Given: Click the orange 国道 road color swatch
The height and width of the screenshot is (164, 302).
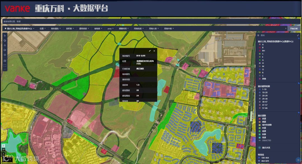Looking at the screenshot, I should pyautogui.click(x=259, y=122).
